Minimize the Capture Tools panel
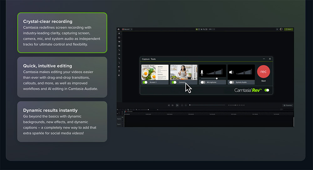Viewport: 313px width, 170px height. [264, 59]
